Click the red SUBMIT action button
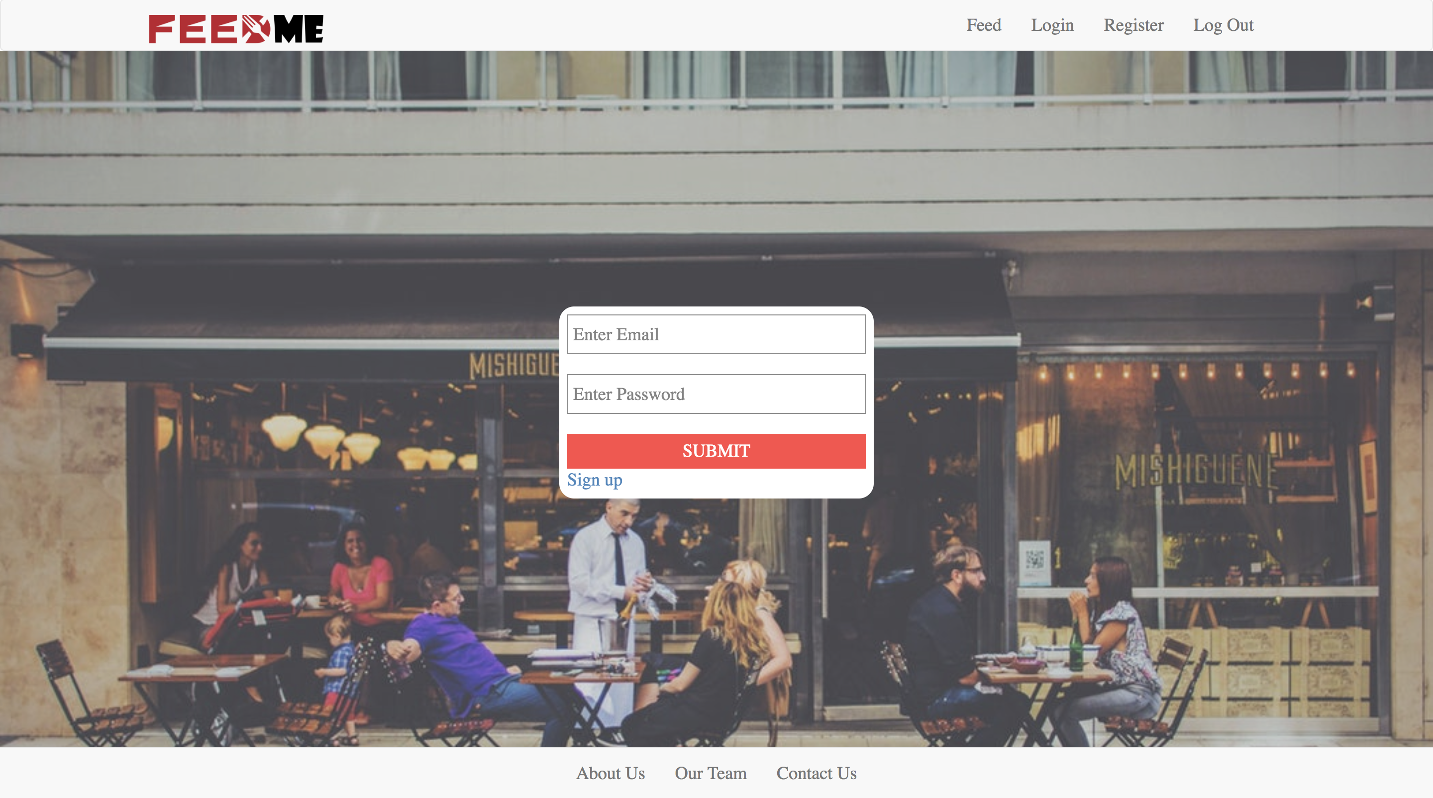Screen dimensions: 1433x798 tap(716, 451)
